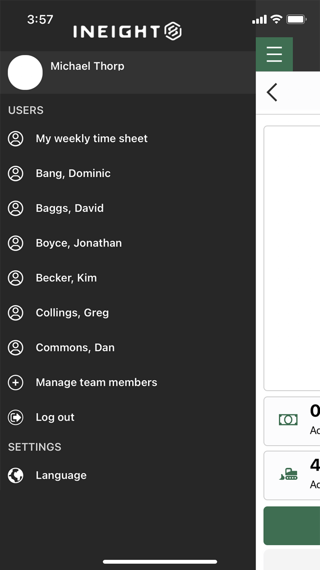Open My weekly time sheet profile icon
This screenshot has width=320, height=570.
16,138
